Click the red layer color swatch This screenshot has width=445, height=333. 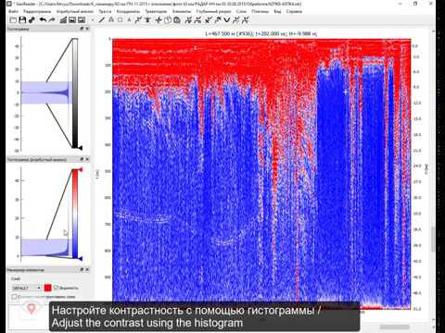[x=47, y=288]
